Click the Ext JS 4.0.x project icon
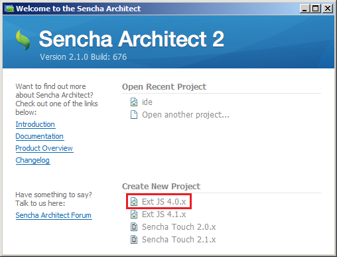 click(x=134, y=201)
